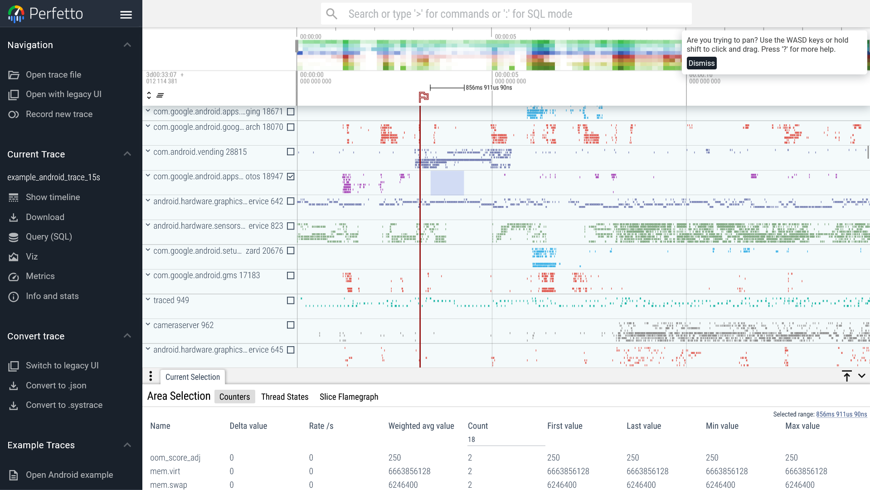Click the Open trace file folder icon
Viewport: 870px width, 490px height.
point(14,75)
